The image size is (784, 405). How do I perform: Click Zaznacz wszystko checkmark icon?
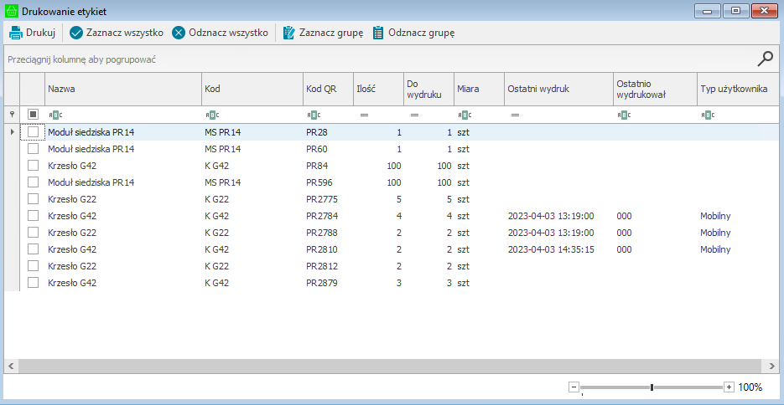click(76, 33)
